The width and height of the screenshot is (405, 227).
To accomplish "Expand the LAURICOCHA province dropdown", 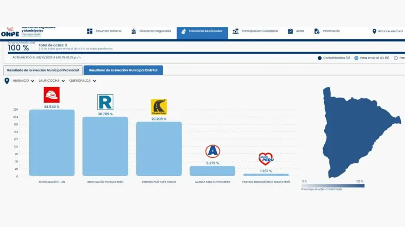I will tap(52, 81).
